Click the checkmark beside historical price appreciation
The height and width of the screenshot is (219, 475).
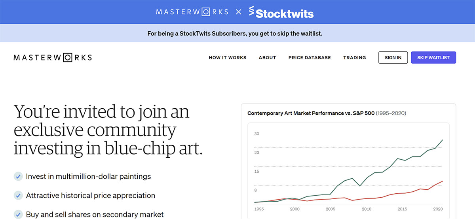[x=18, y=195]
